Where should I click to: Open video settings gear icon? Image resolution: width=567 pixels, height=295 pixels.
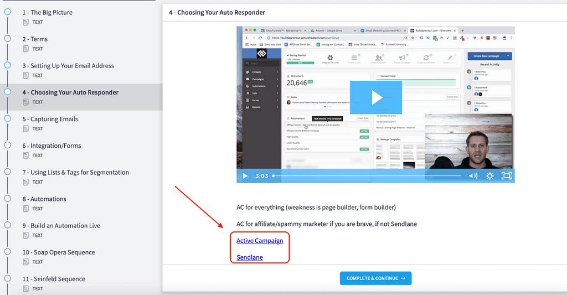489,176
